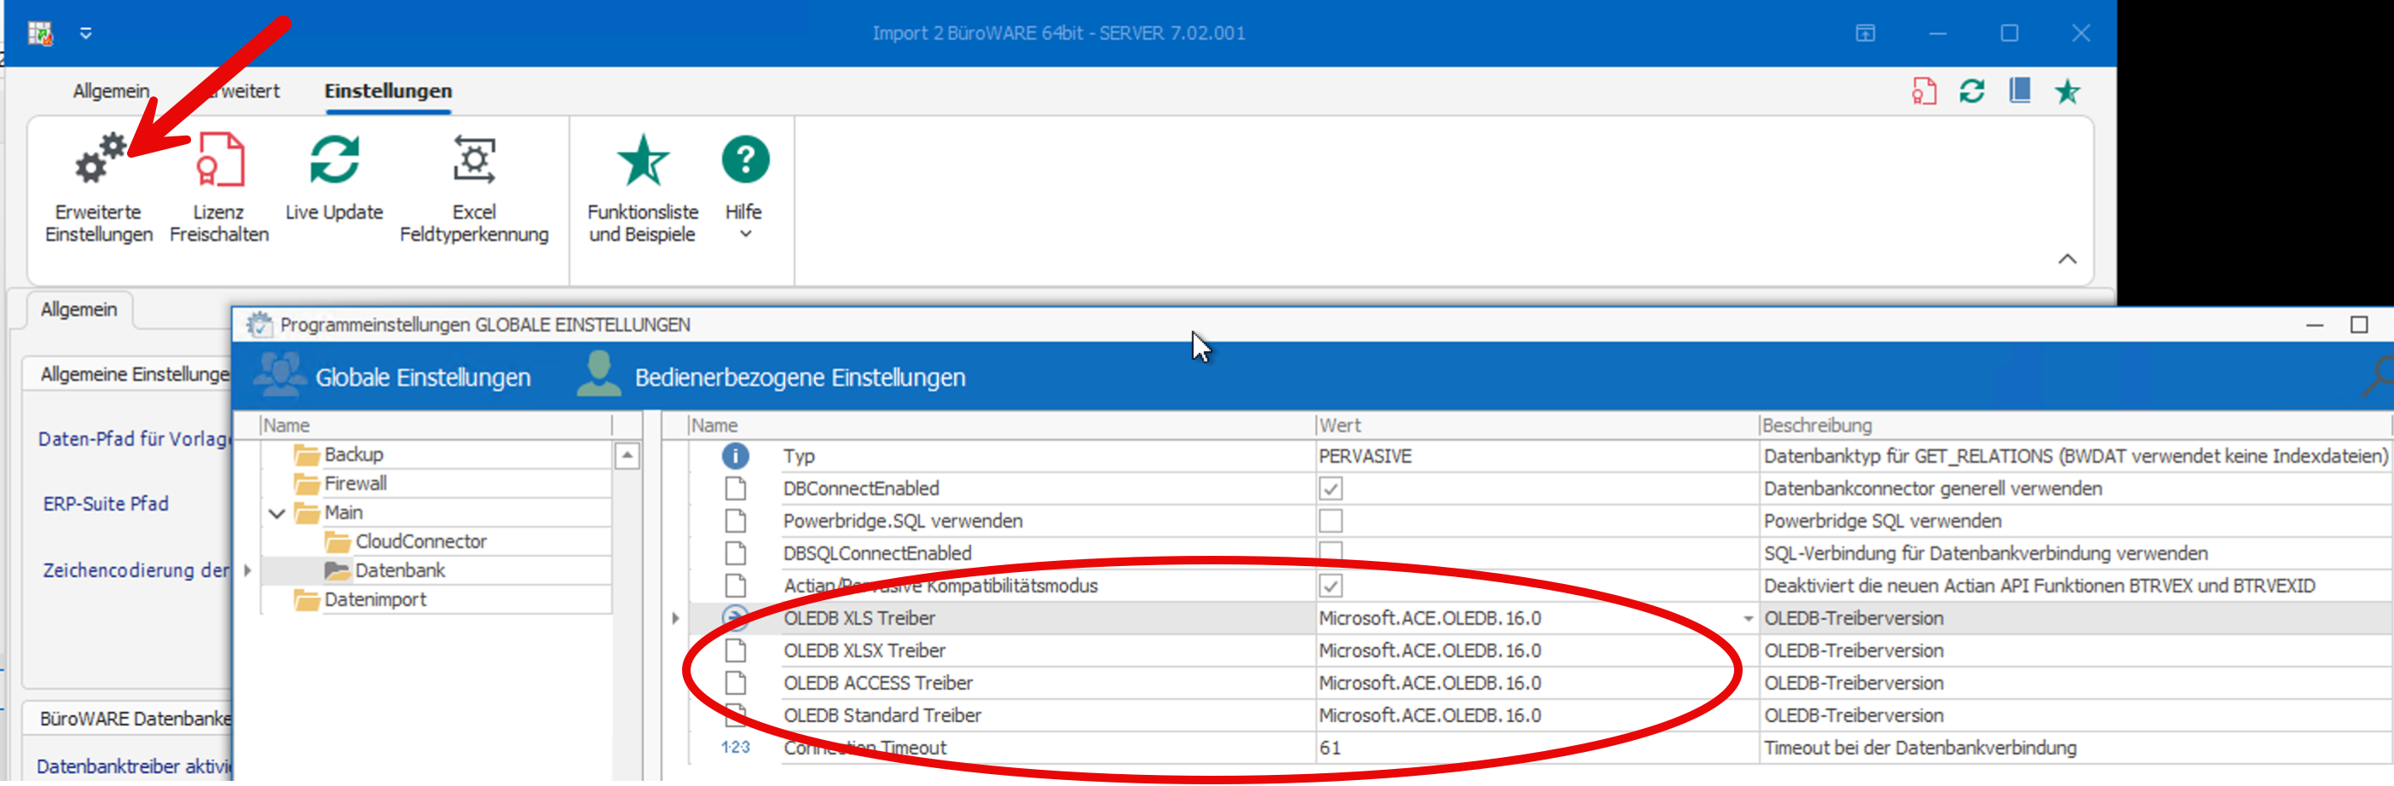Click the Wert column header

1536,425
